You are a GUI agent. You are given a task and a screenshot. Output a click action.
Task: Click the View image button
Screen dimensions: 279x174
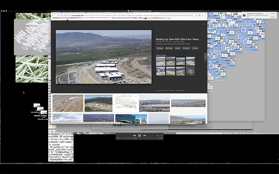169,48
